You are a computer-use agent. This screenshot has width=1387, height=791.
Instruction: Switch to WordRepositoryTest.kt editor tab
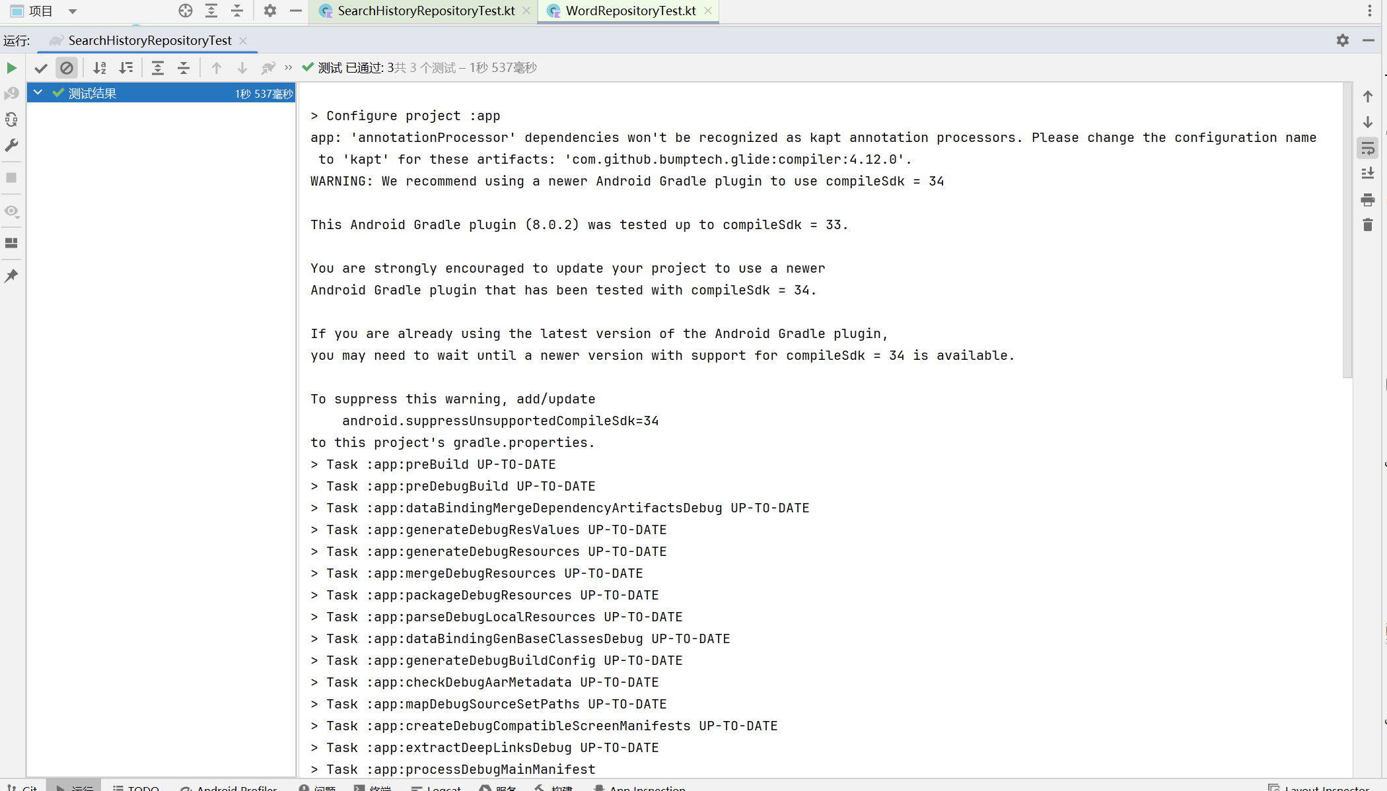click(x=630, y=11)
